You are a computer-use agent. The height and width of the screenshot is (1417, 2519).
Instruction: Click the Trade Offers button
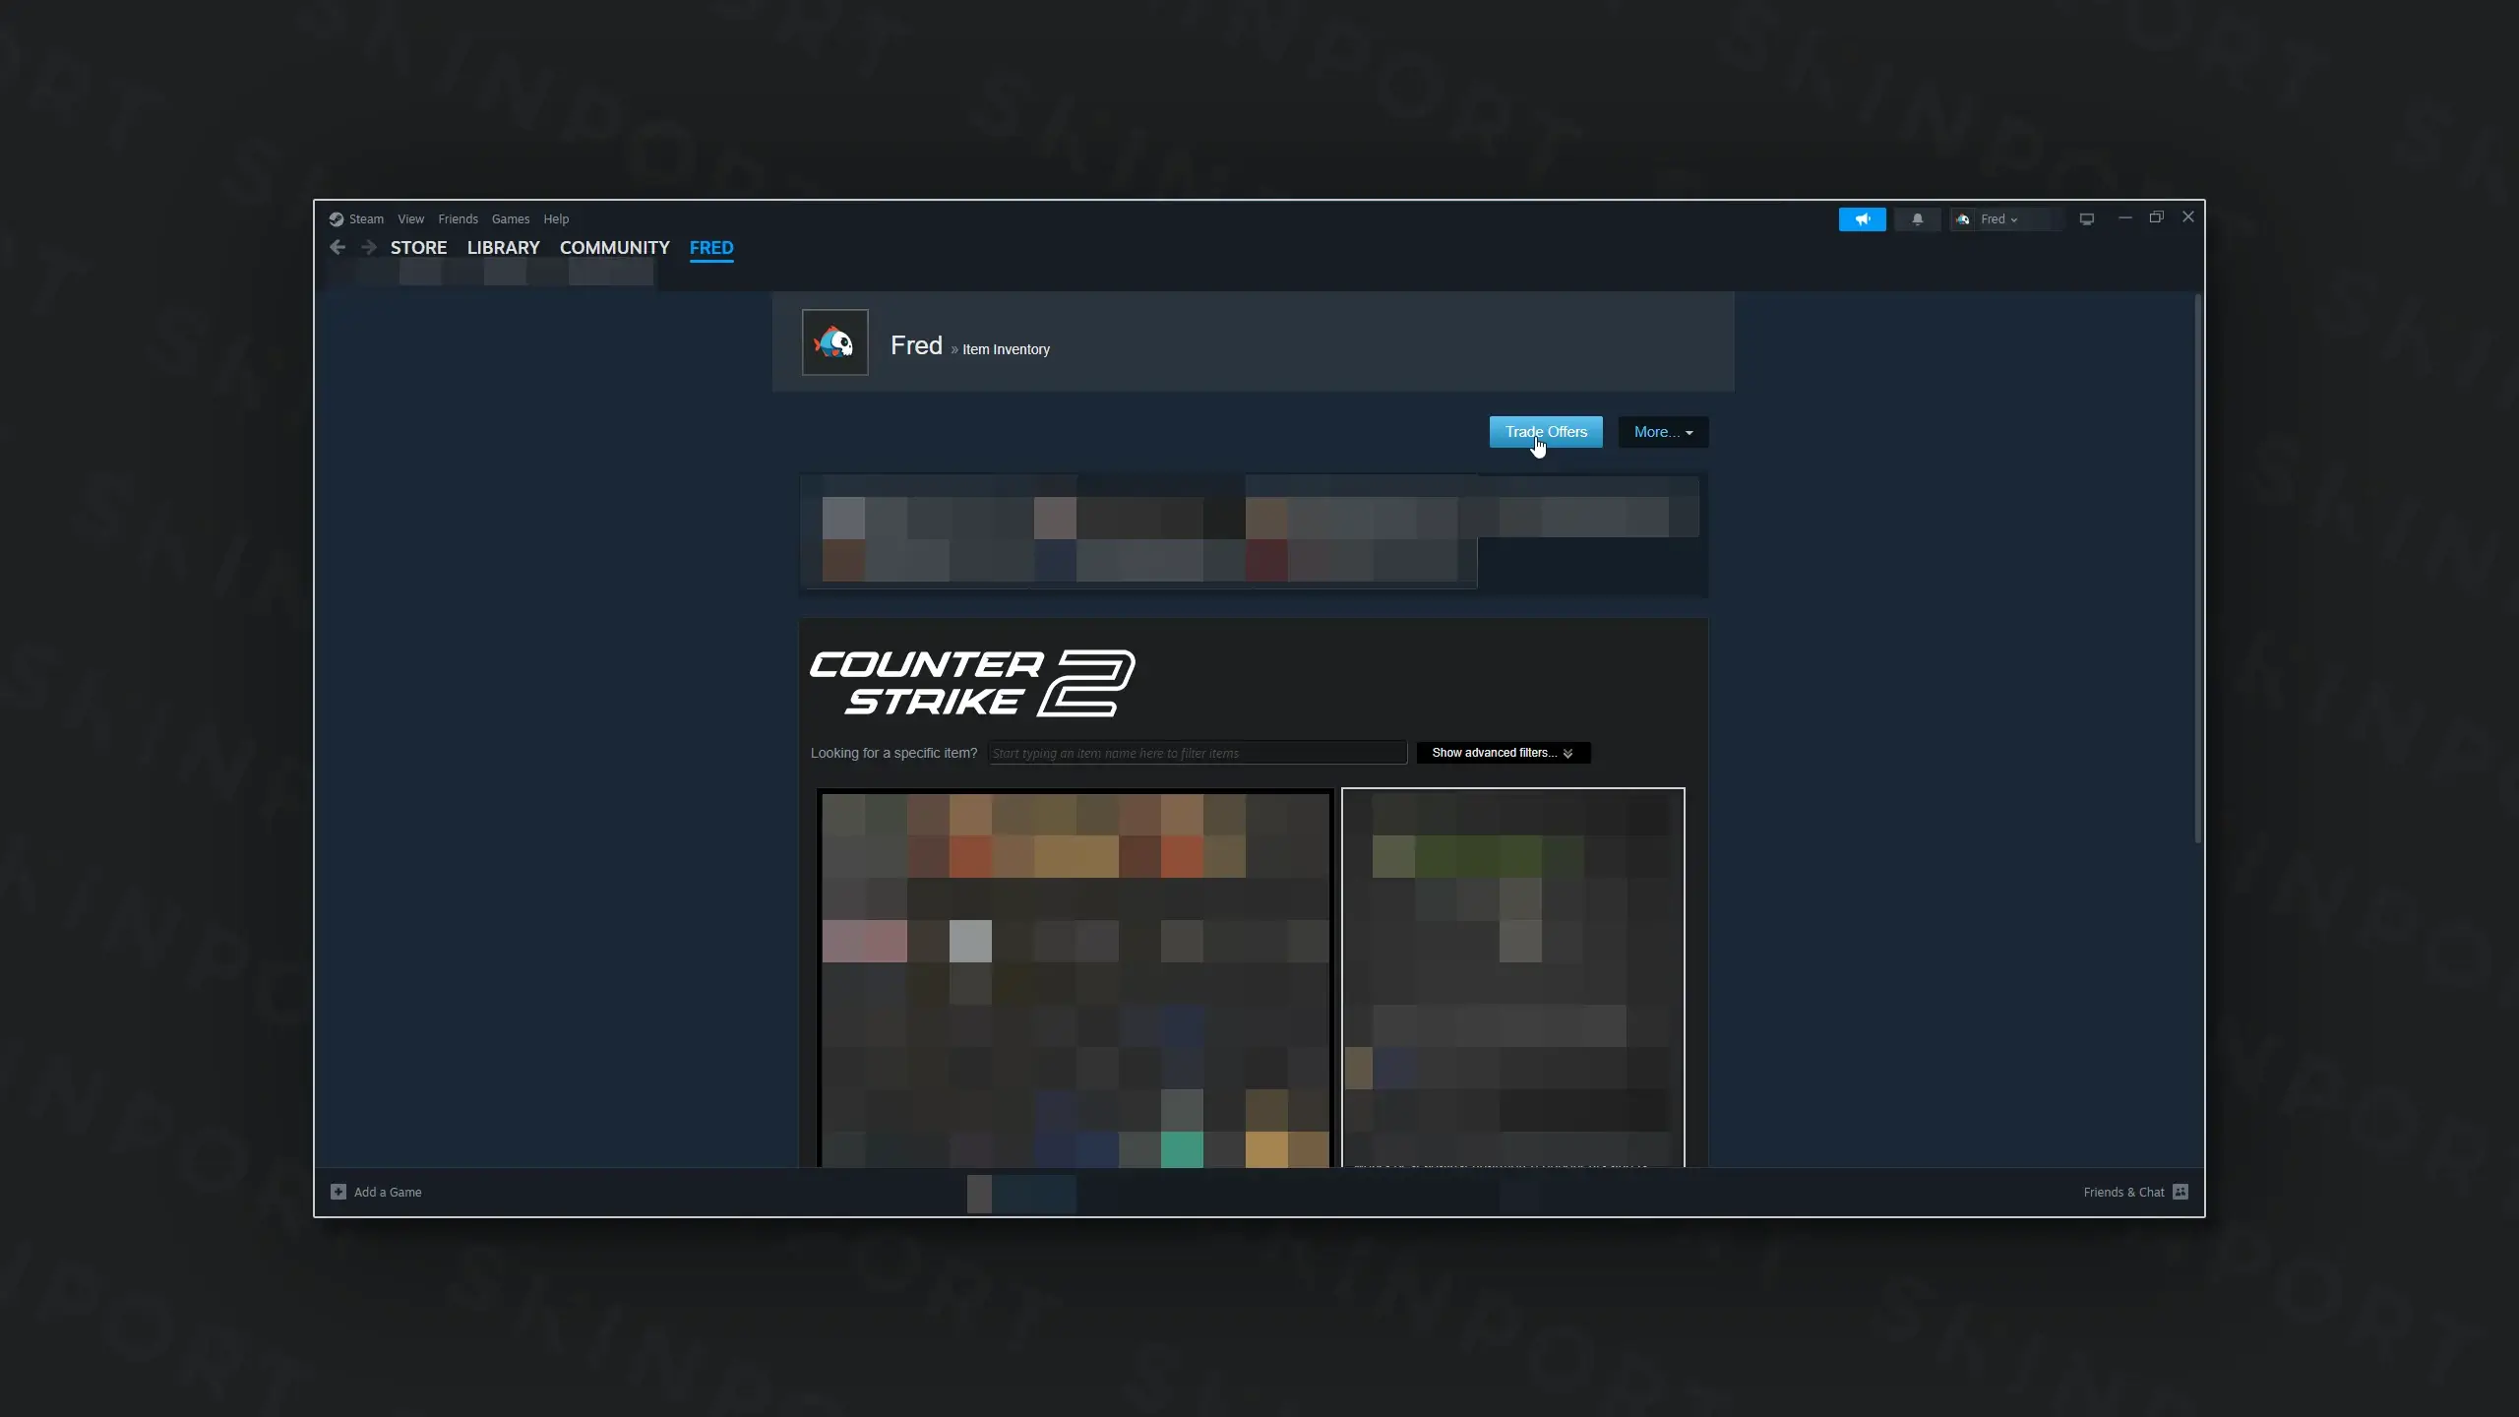click(x=1545, y=432)
